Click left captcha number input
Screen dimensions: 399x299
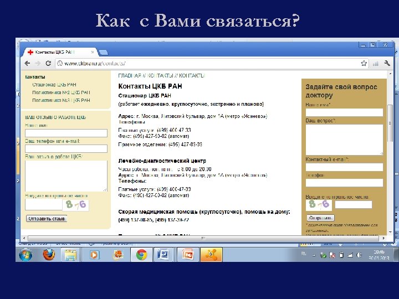[44, 205]
